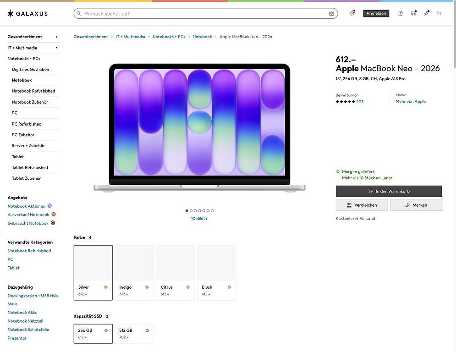
Task: Open Dockingstation + USB Hub link
Action: pyautogui.click(x=33, y=296)
